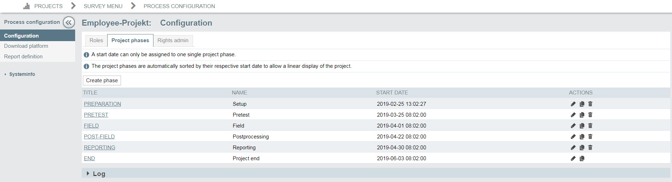This screenshot has height=182, width=672.
Task: Edit the END phase with pencil icon
Action: point(573,158)
